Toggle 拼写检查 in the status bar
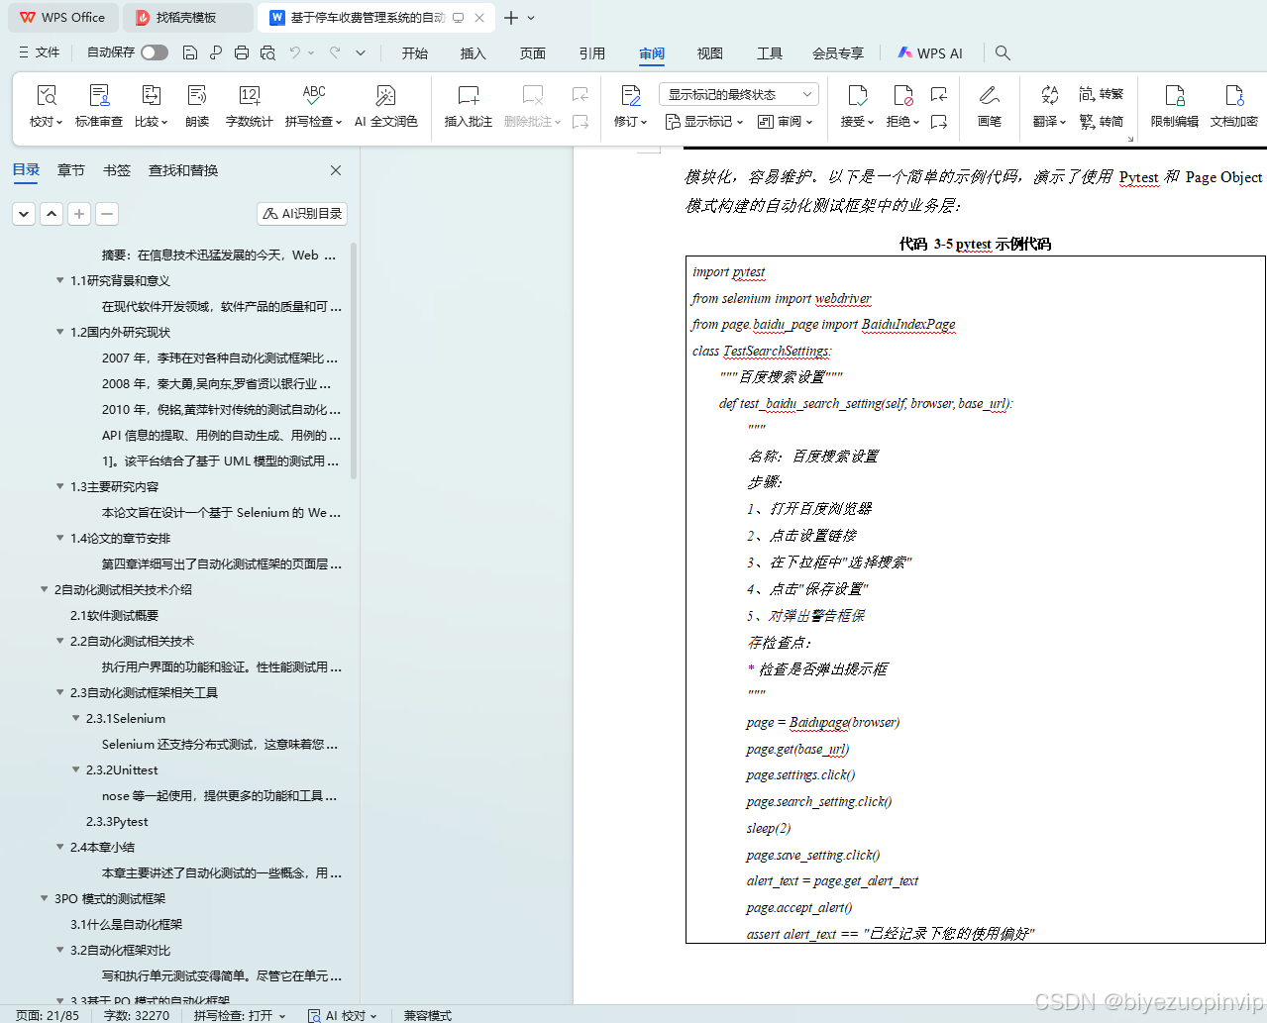1267x1023 pixels. (x=237, y=1015)
